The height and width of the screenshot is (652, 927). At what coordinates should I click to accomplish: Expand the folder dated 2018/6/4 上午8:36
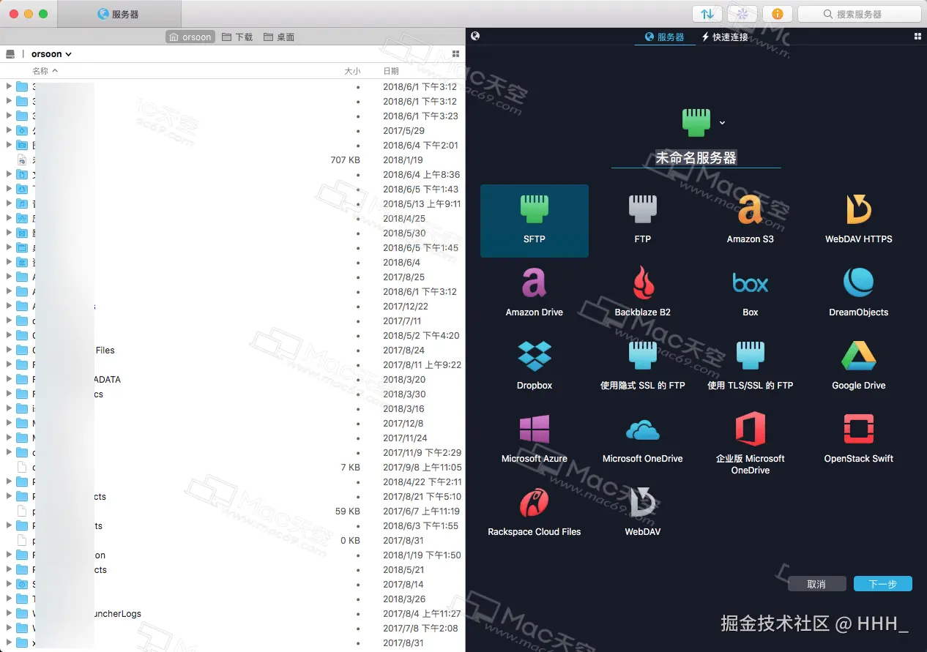[9, 174]
